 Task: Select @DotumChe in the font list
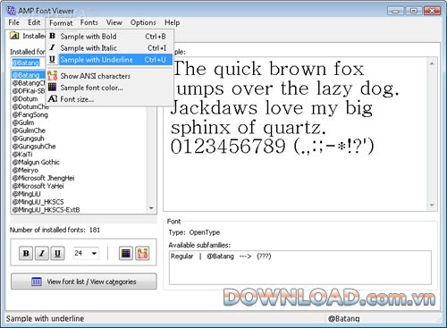30,106
